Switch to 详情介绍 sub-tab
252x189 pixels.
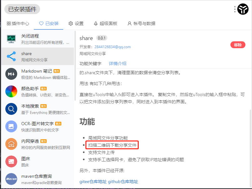coord(118,64)
